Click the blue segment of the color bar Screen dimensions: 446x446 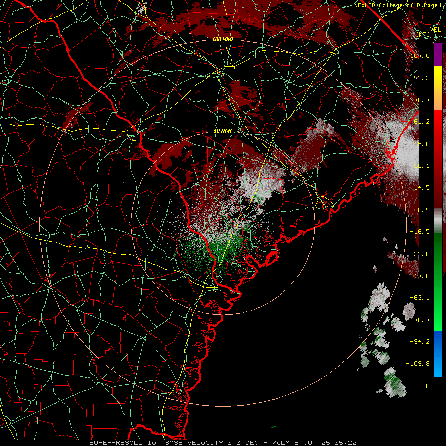click(x=438, y=353)
